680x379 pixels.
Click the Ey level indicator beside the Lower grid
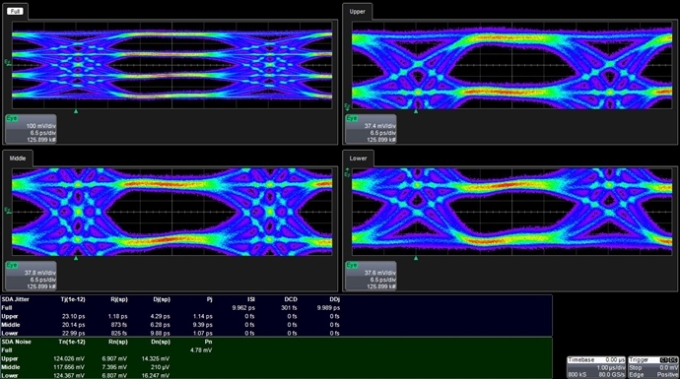(347, 173)
